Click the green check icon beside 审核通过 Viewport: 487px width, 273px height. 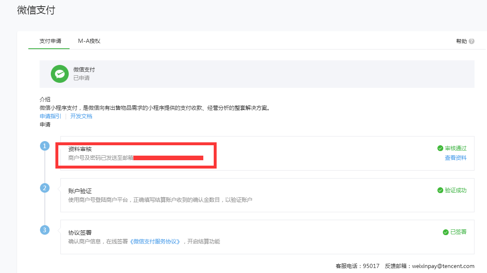point(440,149)
